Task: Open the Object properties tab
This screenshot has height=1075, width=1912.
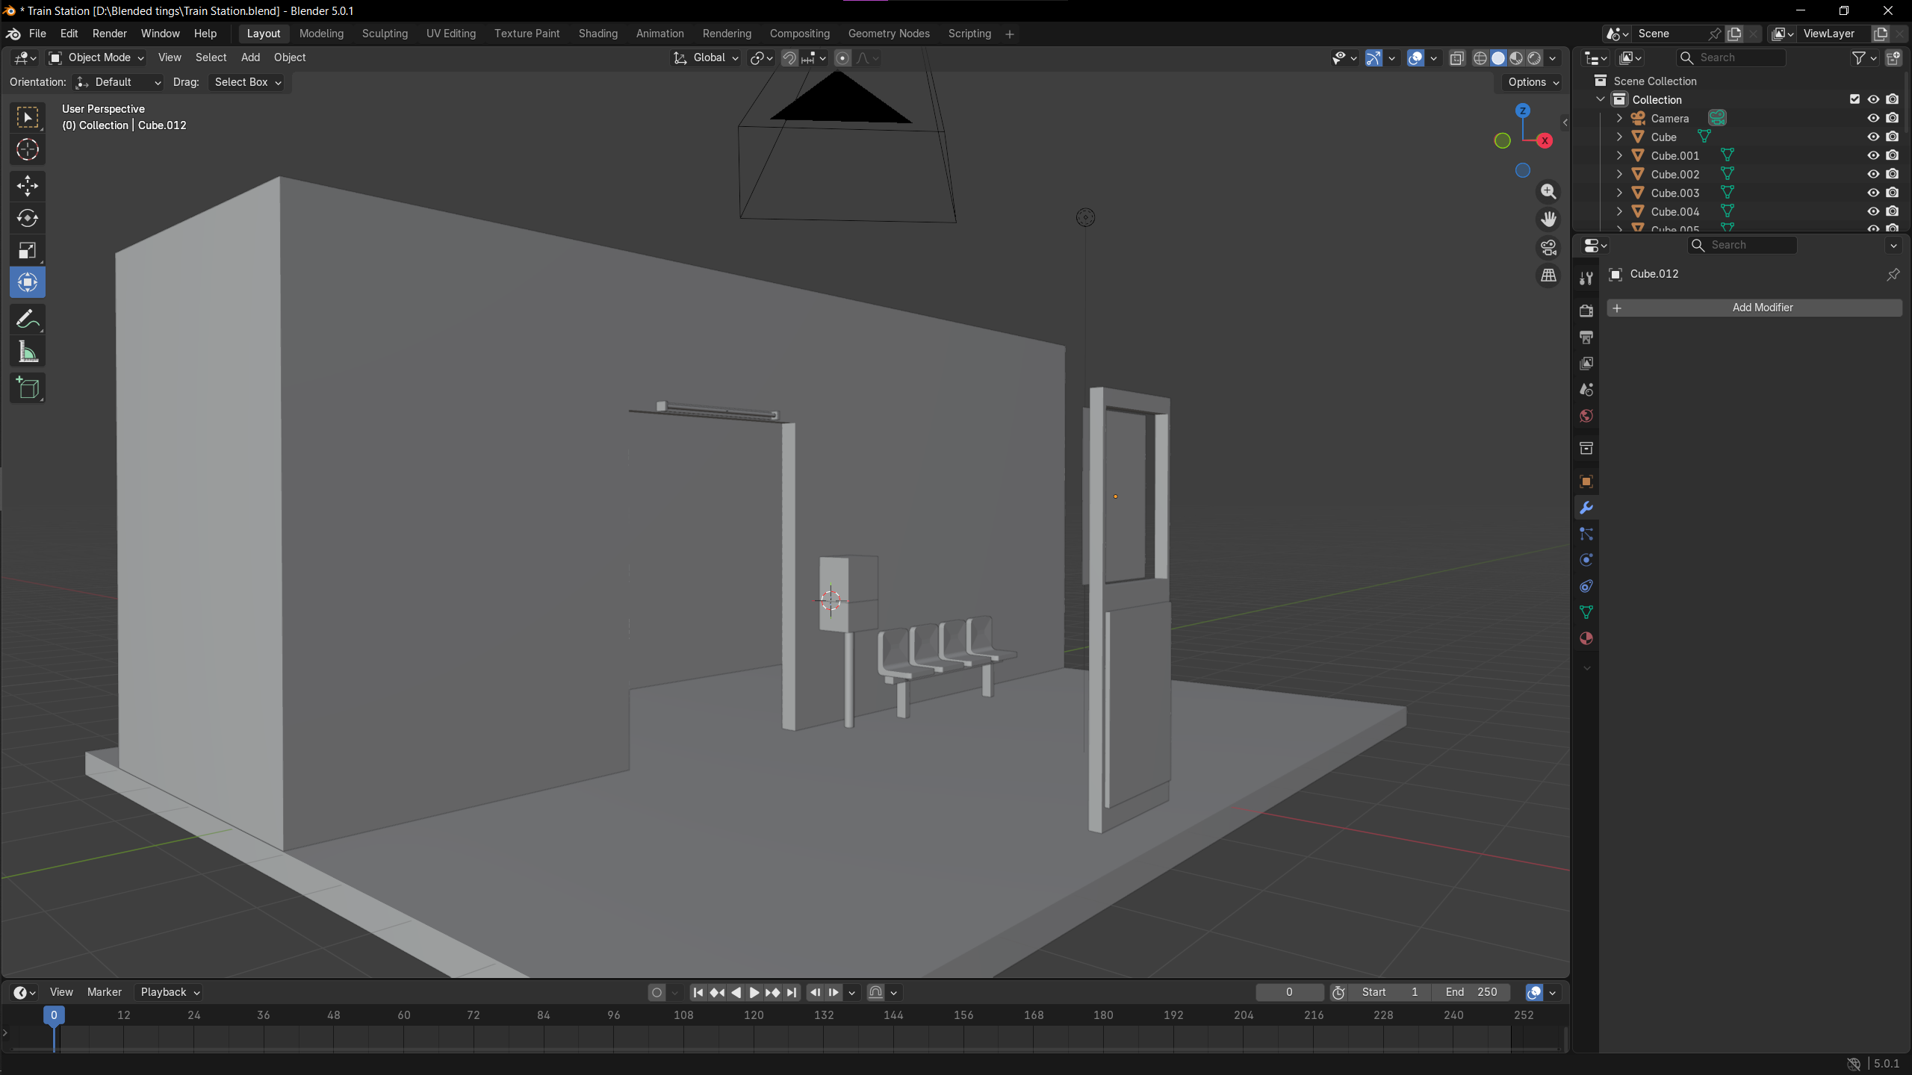Action: point(1586,482)
